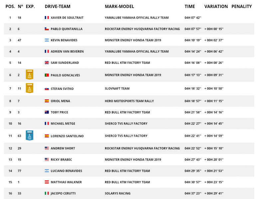Select the DRIVE-TEAM column header
The height and width of the screenshot is (199, 266).
tap(58, 6)
